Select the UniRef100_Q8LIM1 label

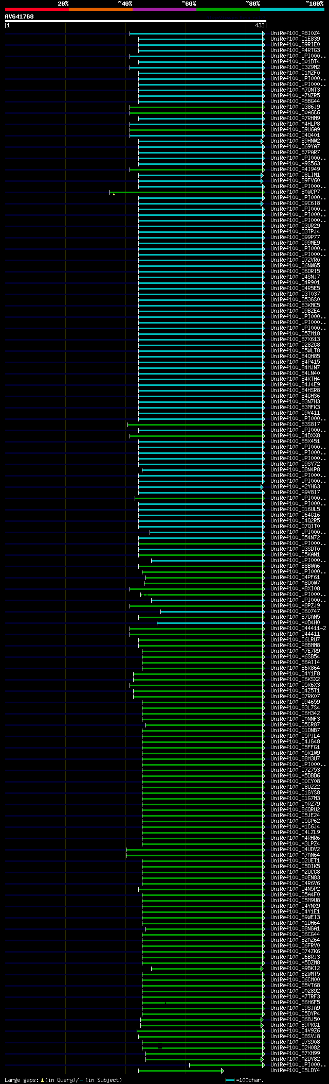pyautogui.click(x=295, y=175)
